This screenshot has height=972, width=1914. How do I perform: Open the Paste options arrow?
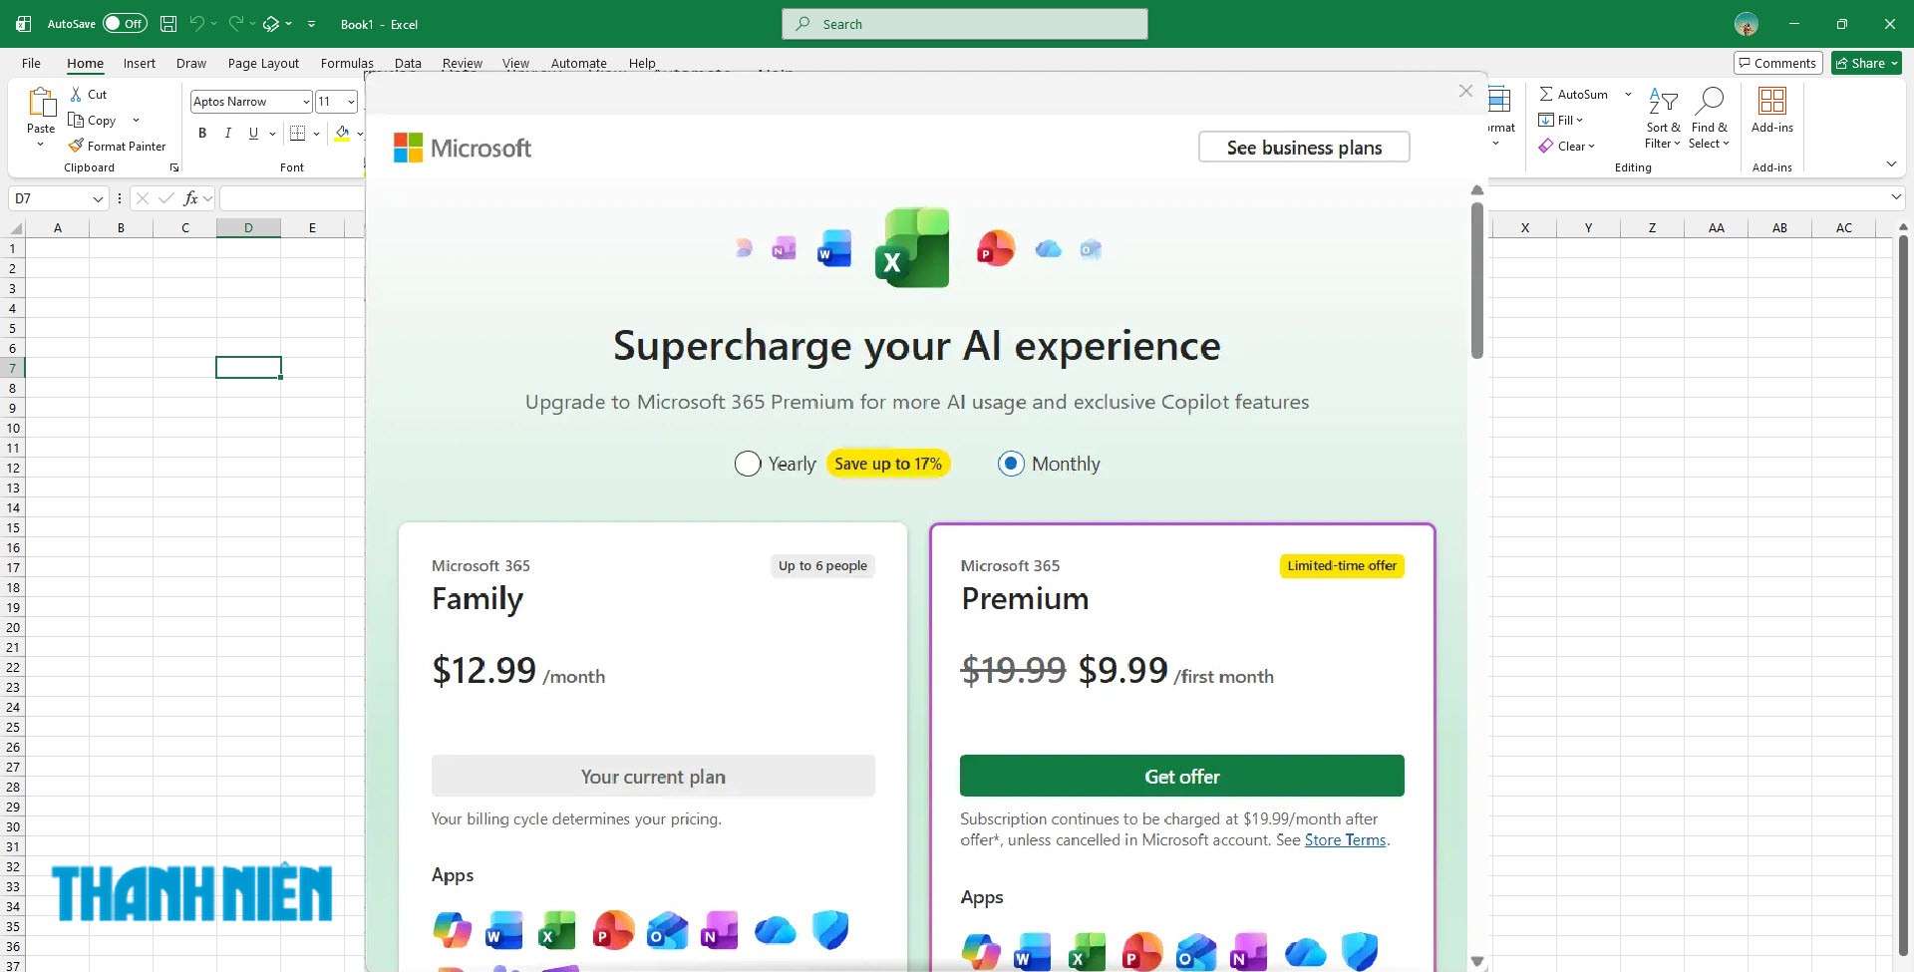point(41,146)
